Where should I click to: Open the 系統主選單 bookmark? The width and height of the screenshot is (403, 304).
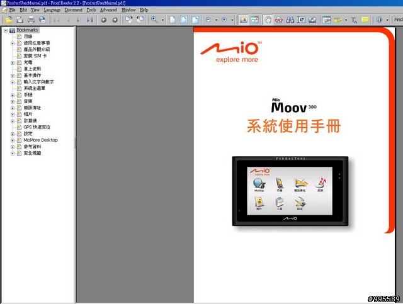(35, 88)
